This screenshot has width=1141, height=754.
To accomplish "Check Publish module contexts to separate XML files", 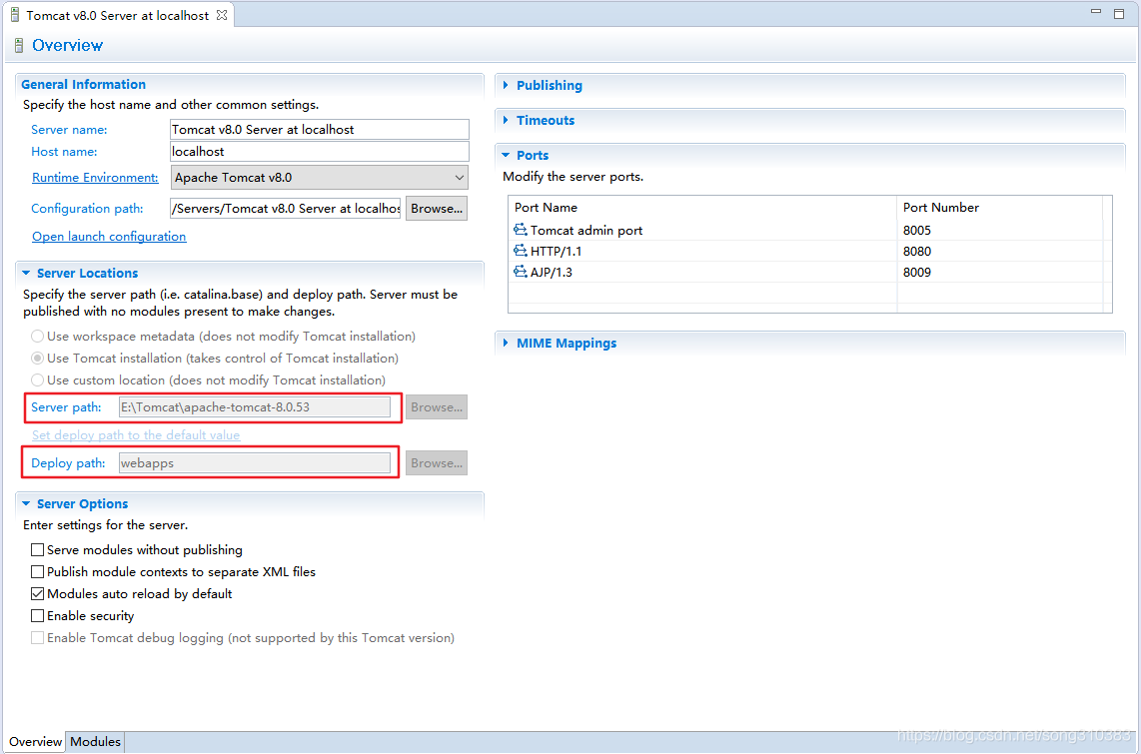I will pos(37,571).
